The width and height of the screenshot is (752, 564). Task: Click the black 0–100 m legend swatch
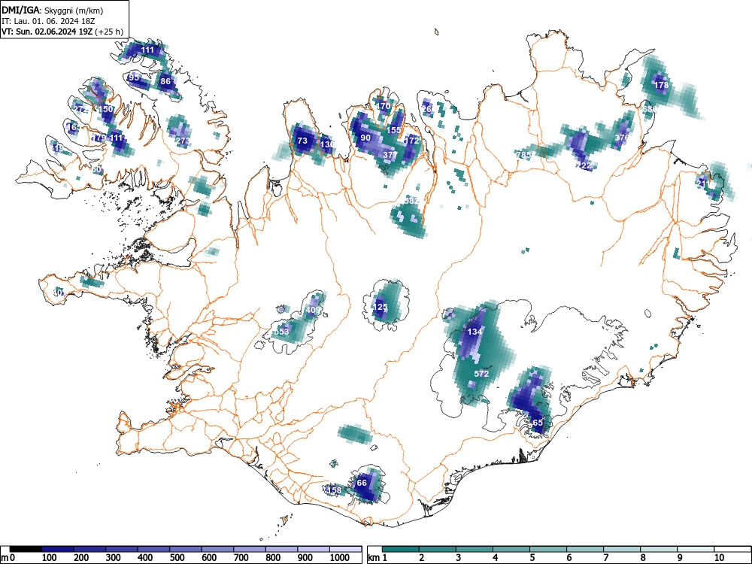[26, 549]
